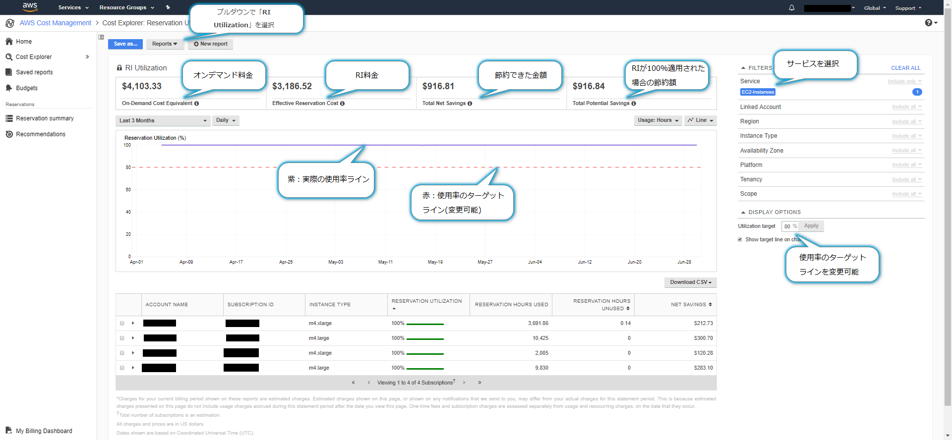
Task: Expand the row with 3,691.86 hours used
Action: tap(133, 324)
